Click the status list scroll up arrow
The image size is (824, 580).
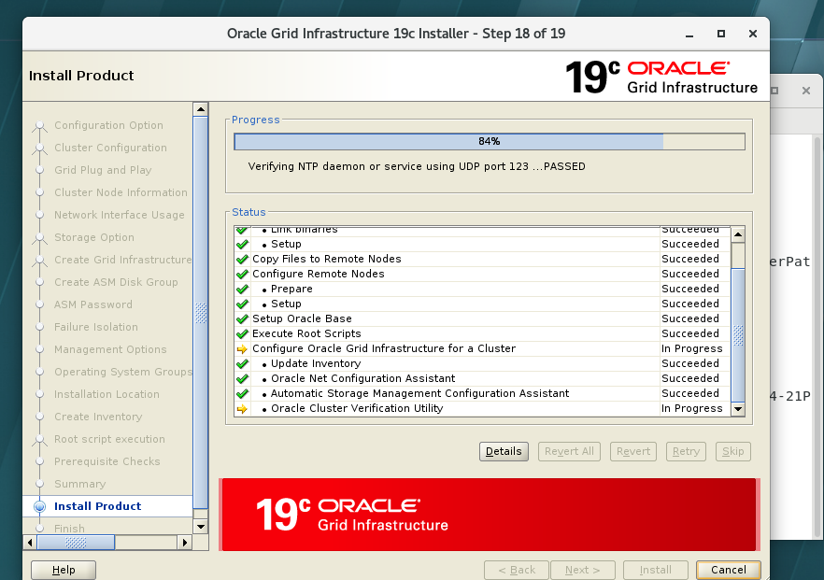click(x=738, y=234)
